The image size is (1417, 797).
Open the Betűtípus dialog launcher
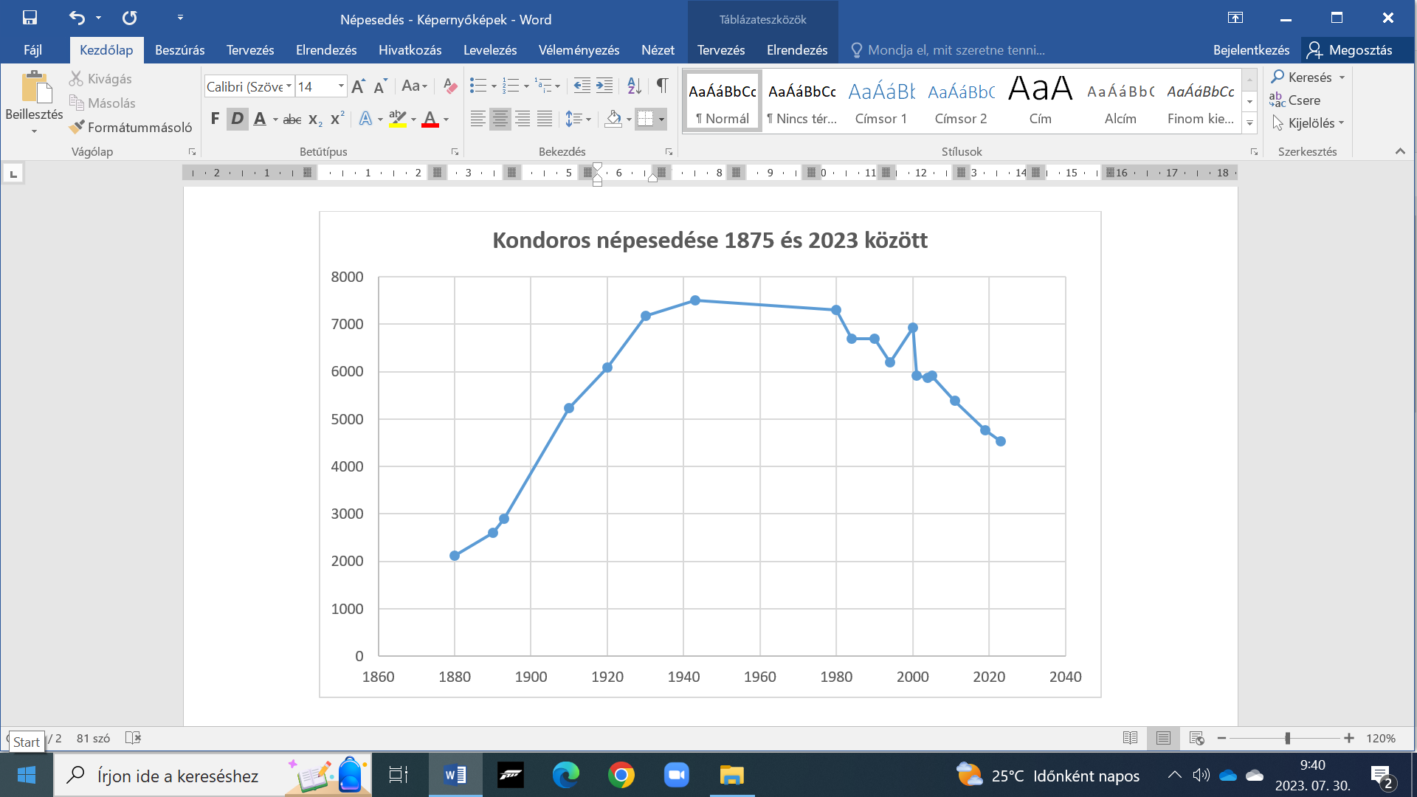455,152
